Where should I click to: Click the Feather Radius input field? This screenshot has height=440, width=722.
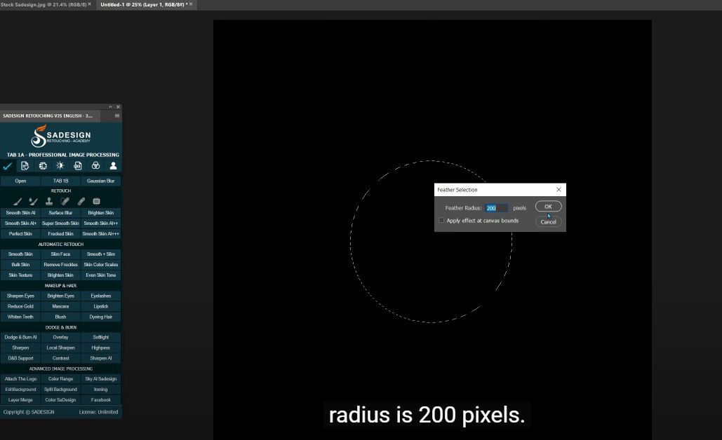click(x=496, y=208)
